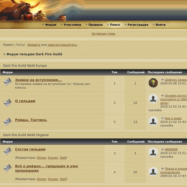This screenshot has height=187, width=187.
Task: Click the зарегистрируйтесь link
Action: (x=62, y=45)
